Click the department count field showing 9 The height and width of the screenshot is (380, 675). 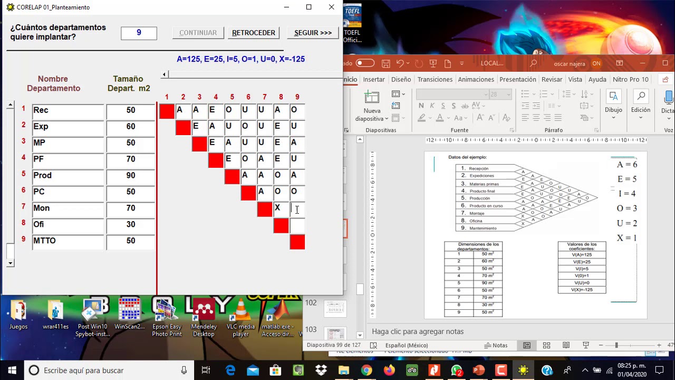coord(139,33)
